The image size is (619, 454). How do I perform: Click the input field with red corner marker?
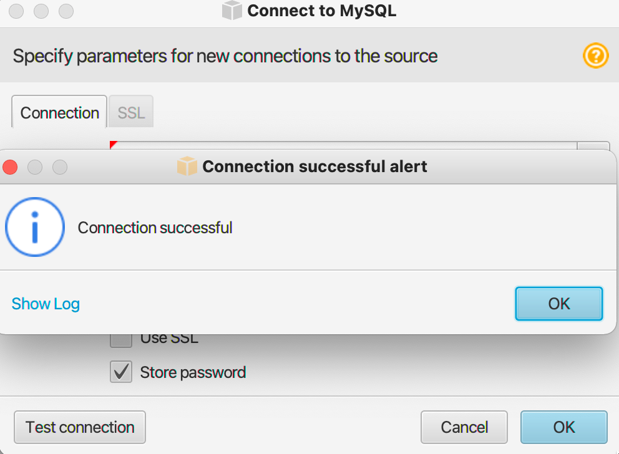343,145
